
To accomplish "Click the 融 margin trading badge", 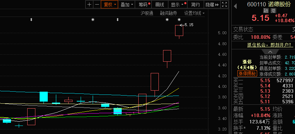I will tap(266, 11).
